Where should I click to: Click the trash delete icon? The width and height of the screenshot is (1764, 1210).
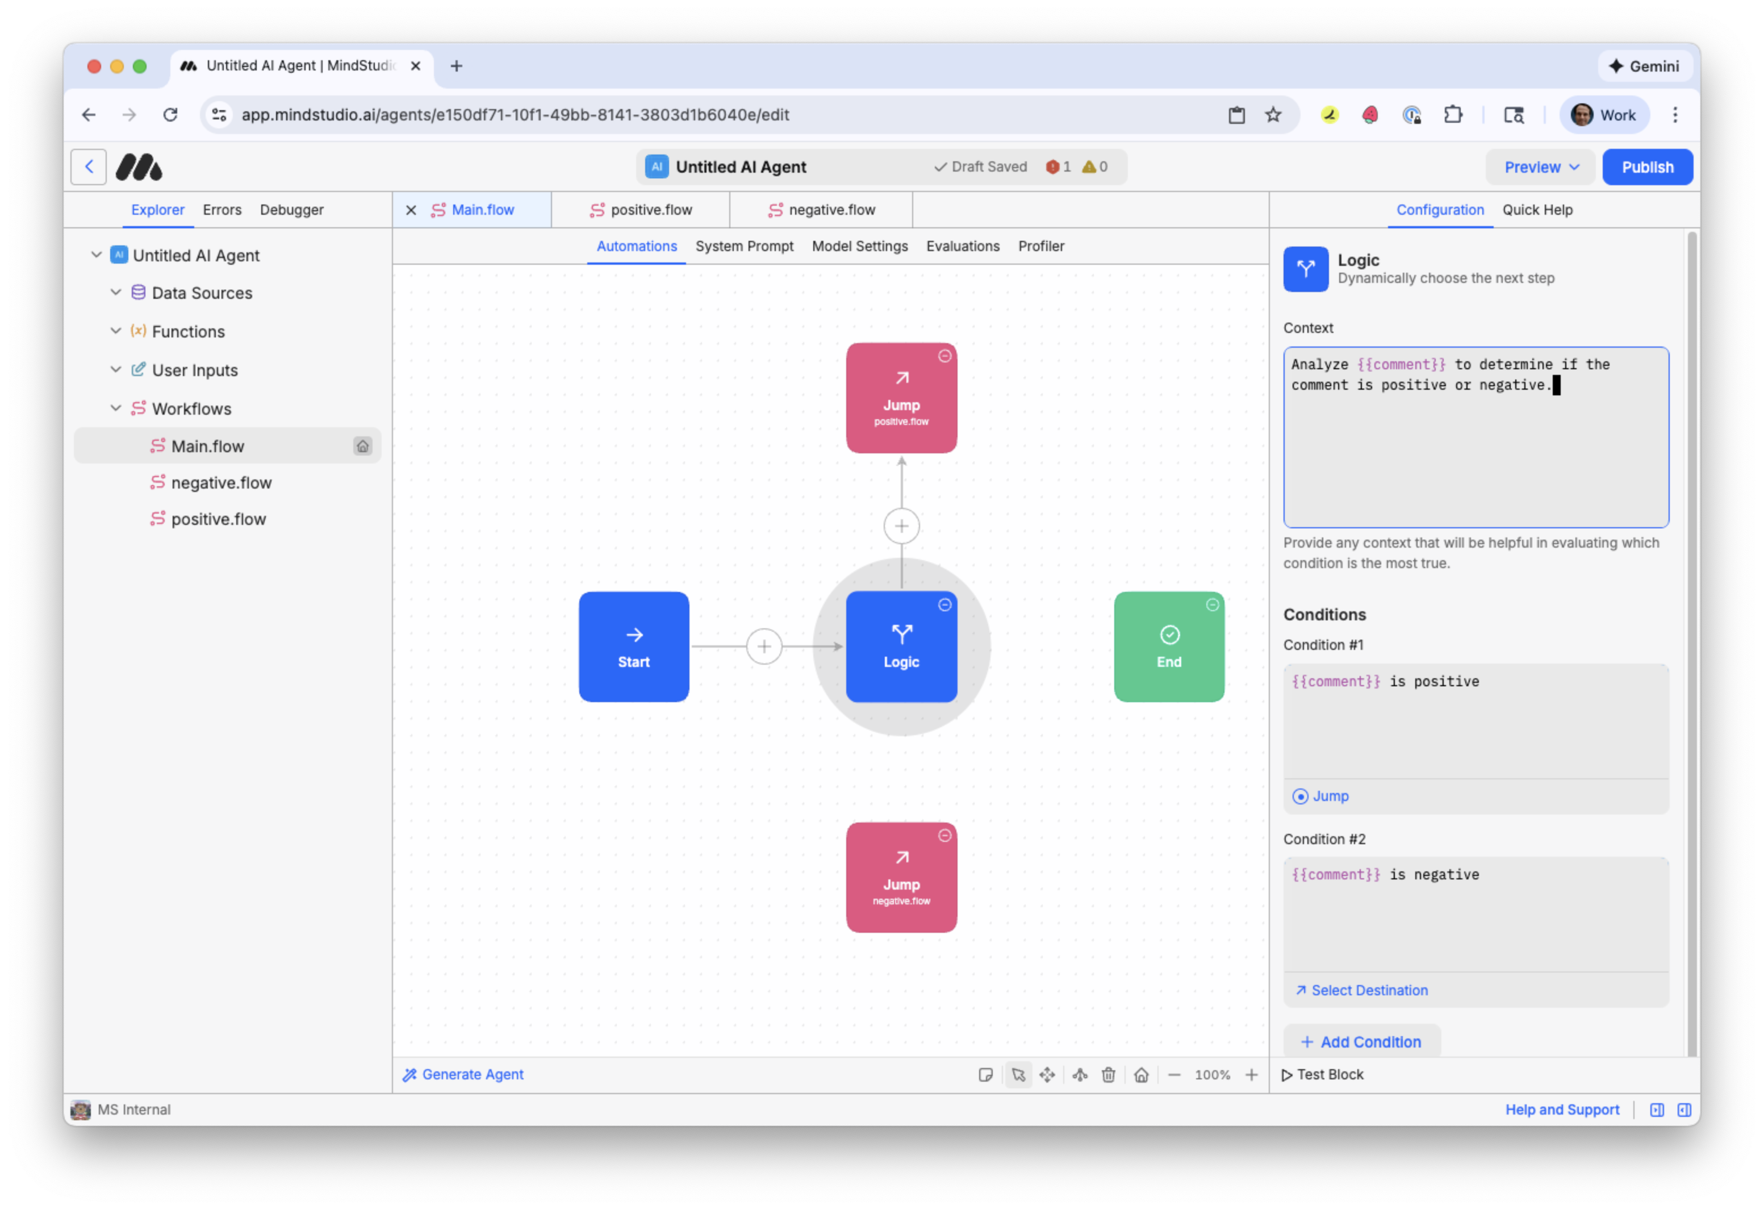[x=1109, y=1074]
